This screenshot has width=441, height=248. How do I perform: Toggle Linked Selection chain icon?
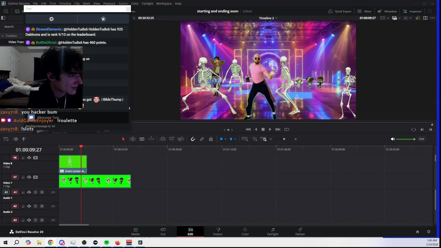202,139
